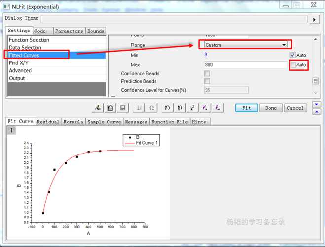
Task: Open the Dialog Theme arrow menu button
Action: [x=314, y=20]
